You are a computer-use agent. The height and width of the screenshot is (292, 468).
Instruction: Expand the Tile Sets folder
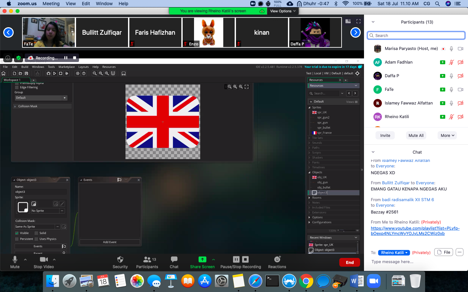coord(309,138)
